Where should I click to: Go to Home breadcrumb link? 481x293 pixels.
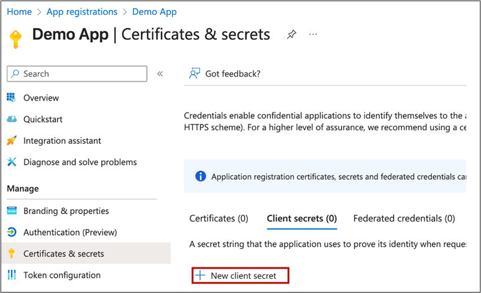pos(19,12)
